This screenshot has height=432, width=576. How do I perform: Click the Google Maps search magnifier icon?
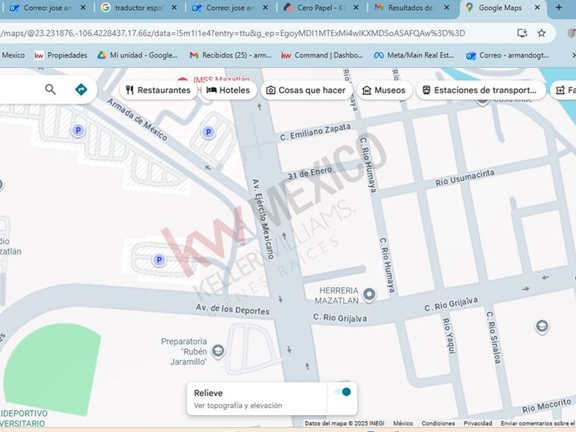click(50, 89)
